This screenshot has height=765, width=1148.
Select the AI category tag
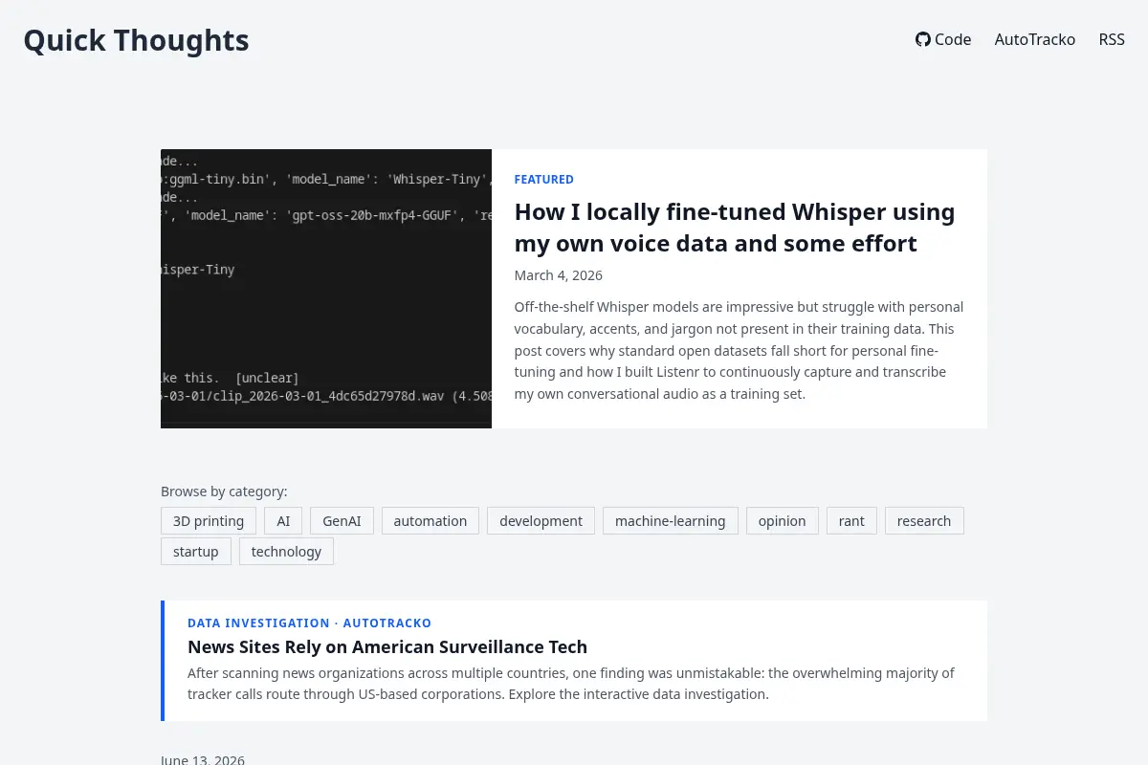coord(283,521)
